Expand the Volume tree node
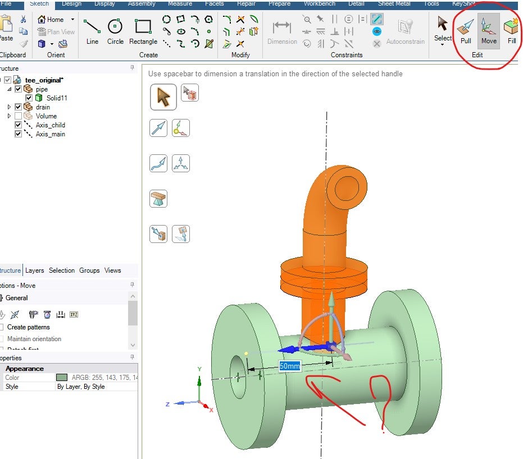 tap(9, 116)
